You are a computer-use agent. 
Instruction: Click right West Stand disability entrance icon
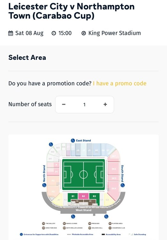click(106, 216)
